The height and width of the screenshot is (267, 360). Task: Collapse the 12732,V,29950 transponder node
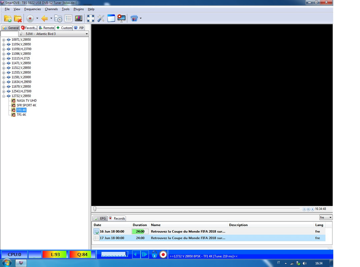[x=4, y=96]
